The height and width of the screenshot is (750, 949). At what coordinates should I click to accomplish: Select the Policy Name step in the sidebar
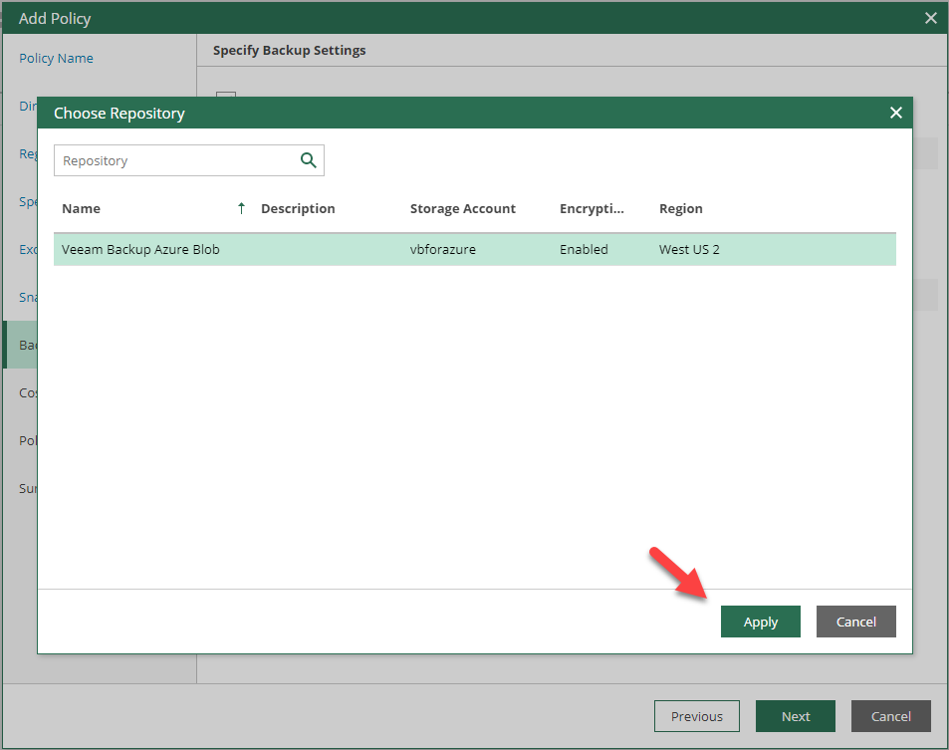(x=55, y=58)
